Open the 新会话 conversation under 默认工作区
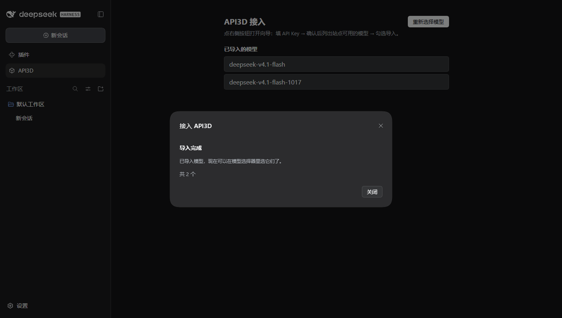 pyautogui.click(x=24, y=118)
